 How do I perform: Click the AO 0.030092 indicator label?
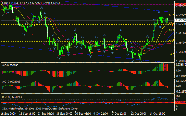coord(10,65)
